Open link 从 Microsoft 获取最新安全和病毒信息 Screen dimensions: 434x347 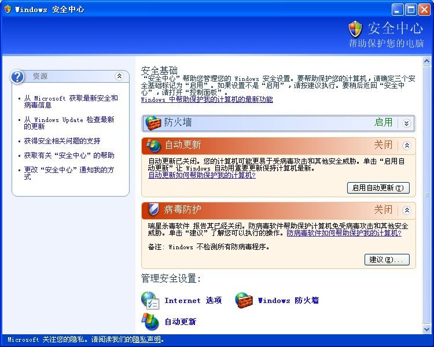(x=71, y=102)
